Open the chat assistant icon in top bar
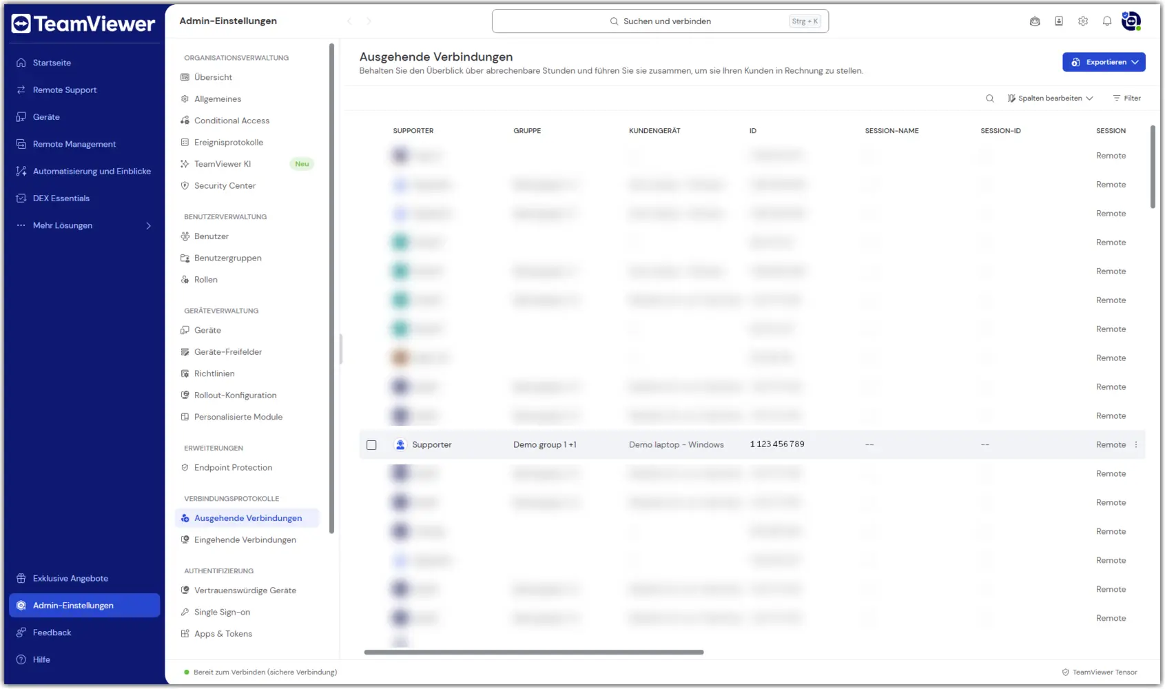The width and height of the screenshot is (1165, 689). (1035, 21)
